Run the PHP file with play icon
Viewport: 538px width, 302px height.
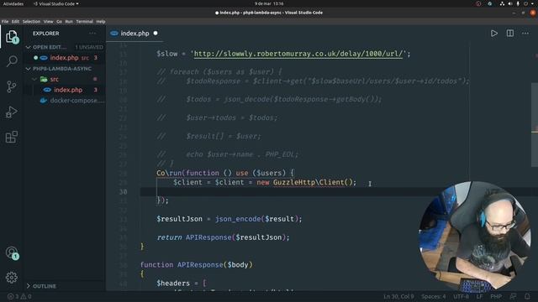(494, 34)
